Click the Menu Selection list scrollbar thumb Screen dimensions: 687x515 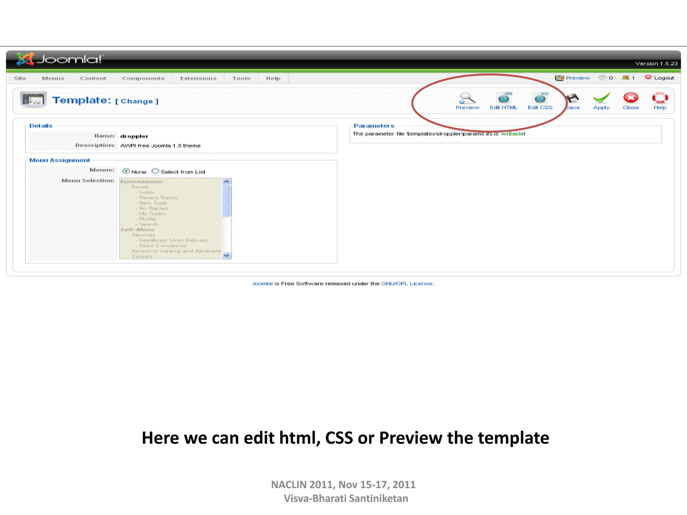pyautogui.click(x=226, y=201)
